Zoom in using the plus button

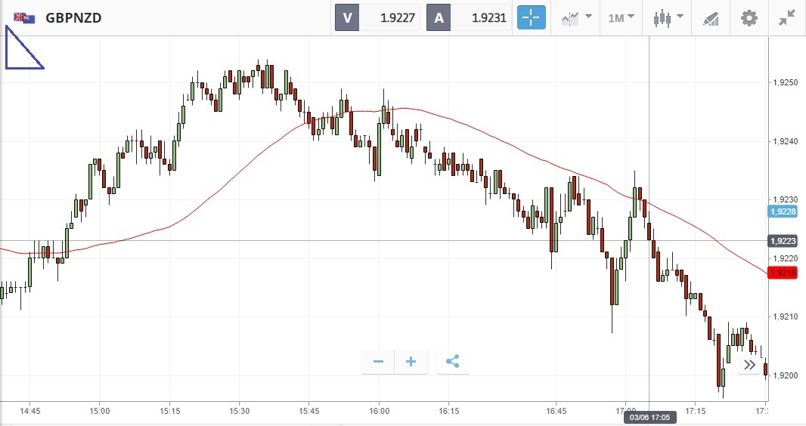point(411,362)
